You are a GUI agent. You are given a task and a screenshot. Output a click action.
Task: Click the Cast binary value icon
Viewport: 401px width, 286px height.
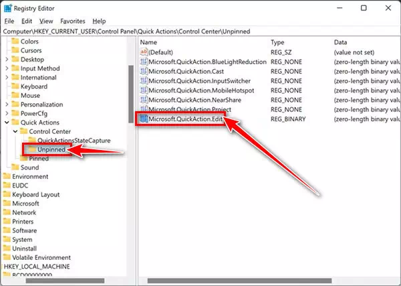(144, 71)
